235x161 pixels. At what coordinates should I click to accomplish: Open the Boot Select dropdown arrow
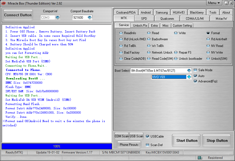point(189,70)
